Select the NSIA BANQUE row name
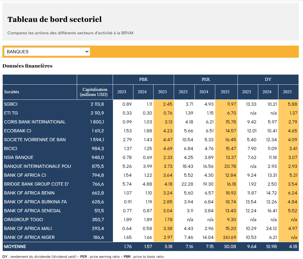 (19, 157)
